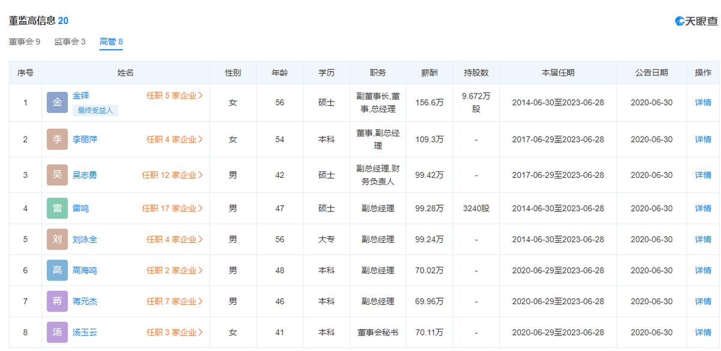The image size is (721, 351).
Task: Click 高海鸣's blue avatar icon
Action: click(x=57, y=270)
